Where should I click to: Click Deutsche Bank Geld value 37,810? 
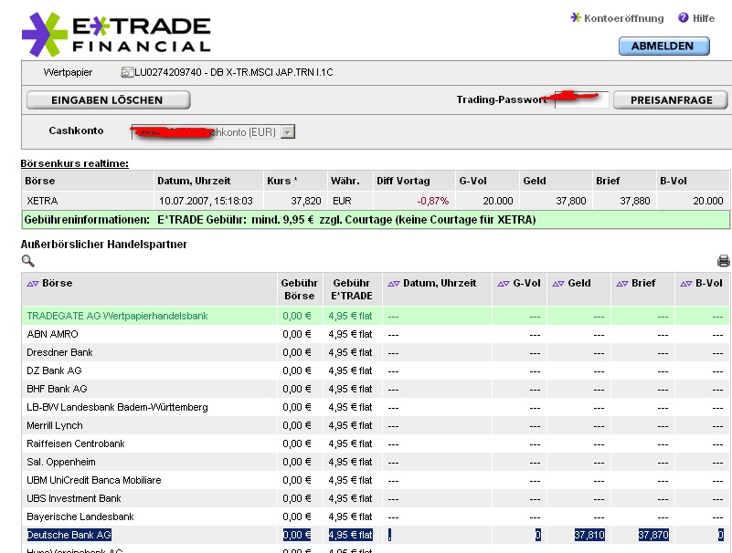[589, 535]
